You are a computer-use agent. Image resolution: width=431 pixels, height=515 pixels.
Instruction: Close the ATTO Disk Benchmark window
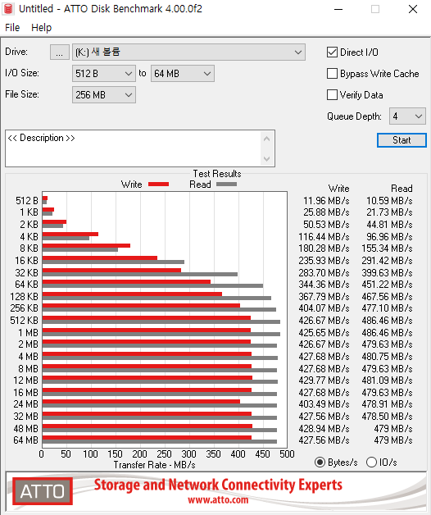click(413, 9)
